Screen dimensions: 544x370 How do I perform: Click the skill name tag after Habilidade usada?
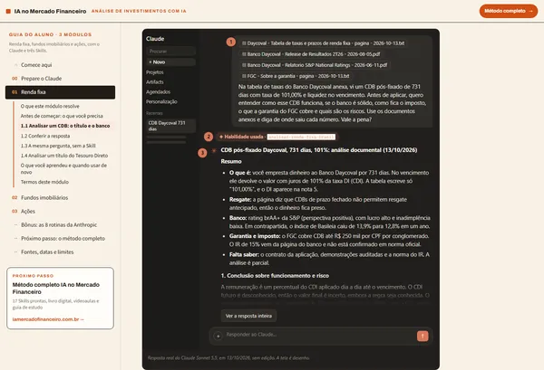coord(301,137)
